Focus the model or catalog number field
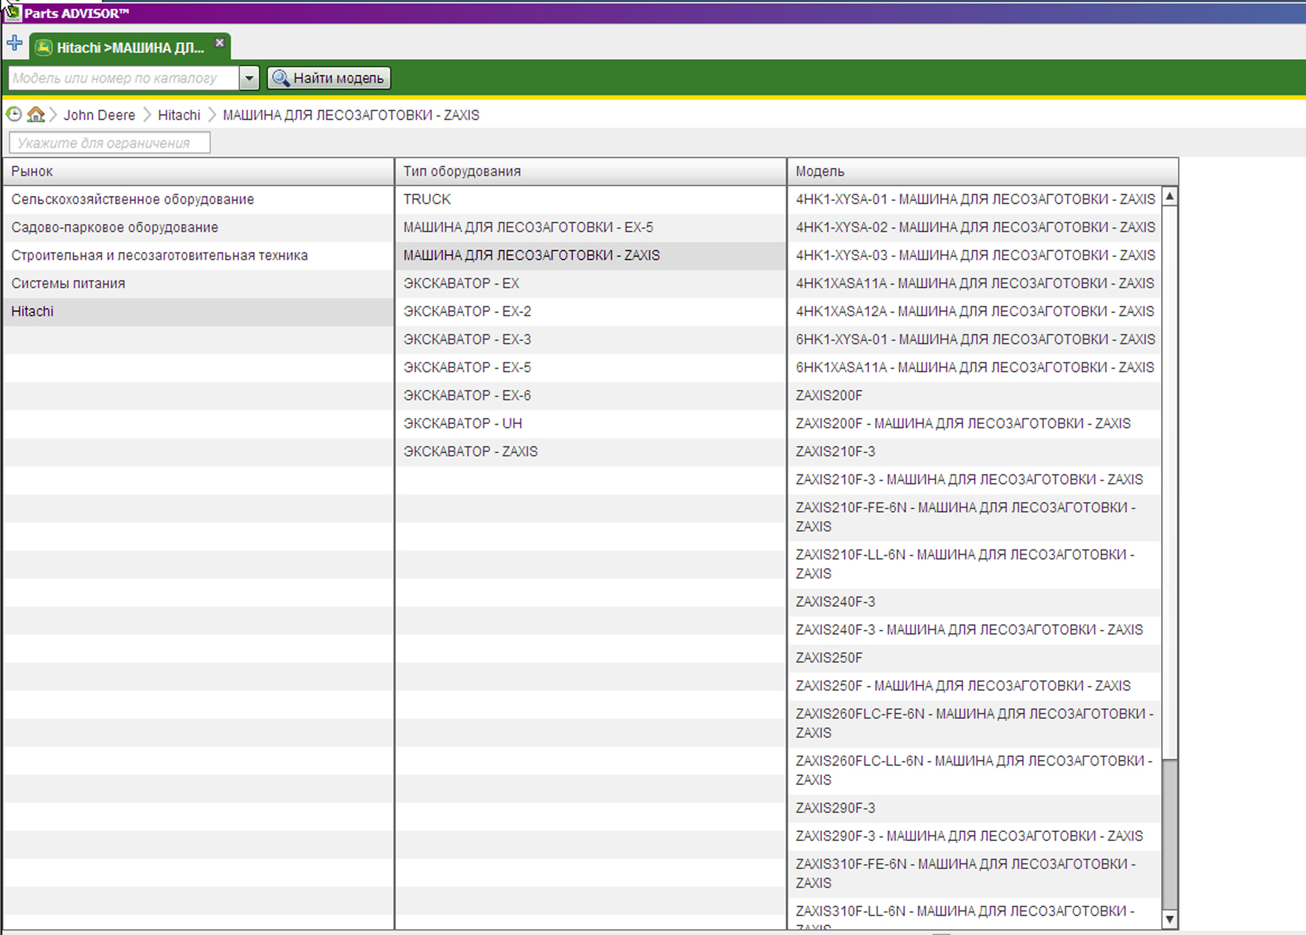The width and height of the screenshot is (1306, 935). (123, 78)
